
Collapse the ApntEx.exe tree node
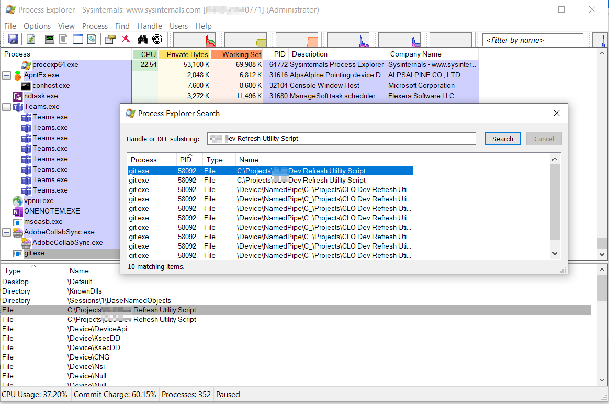point(7,75)
